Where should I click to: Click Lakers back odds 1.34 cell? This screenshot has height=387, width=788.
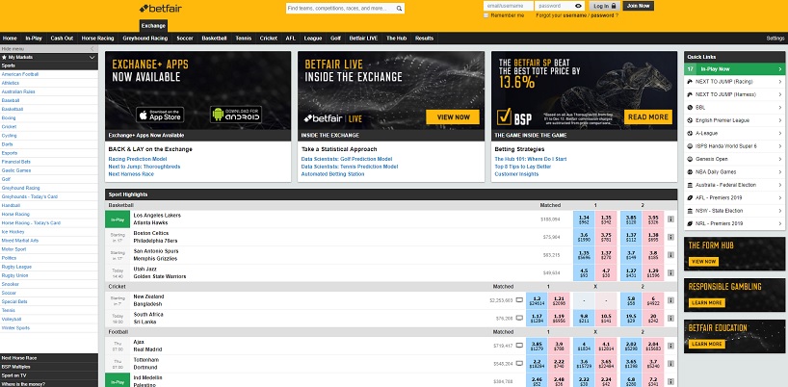584,219
